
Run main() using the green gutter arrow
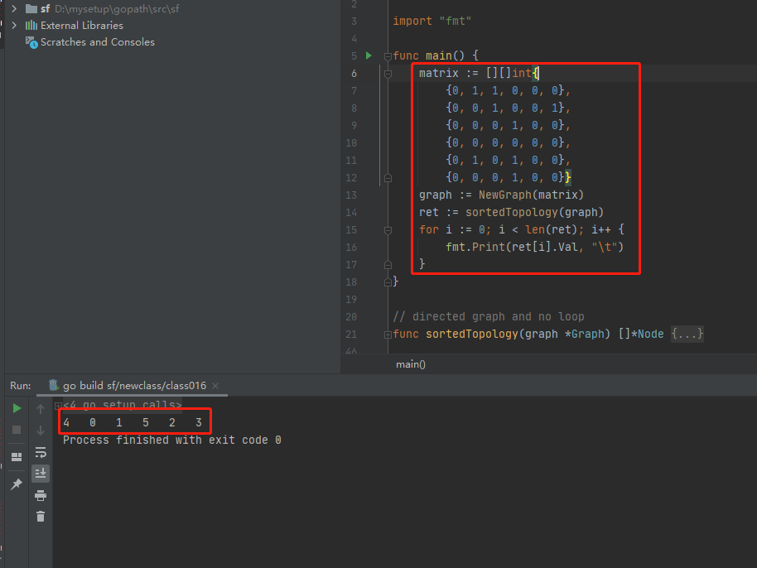coord(369,55)
